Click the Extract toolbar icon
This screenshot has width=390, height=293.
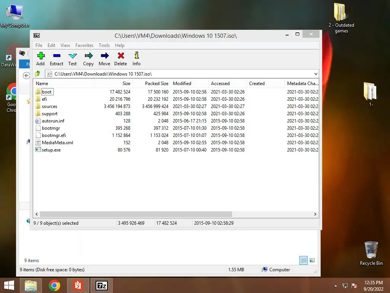pyautogui.click(x=57, y=56)
